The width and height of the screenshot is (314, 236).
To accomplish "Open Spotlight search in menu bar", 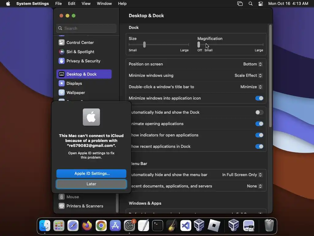I will pyautogui.click(x=250, y=4).
